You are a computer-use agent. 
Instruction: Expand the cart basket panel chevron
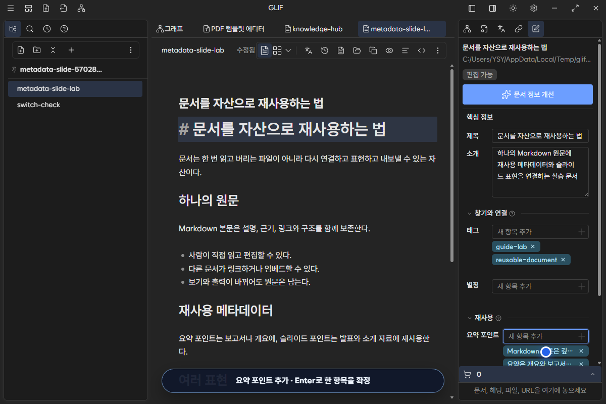pos(592,374)
